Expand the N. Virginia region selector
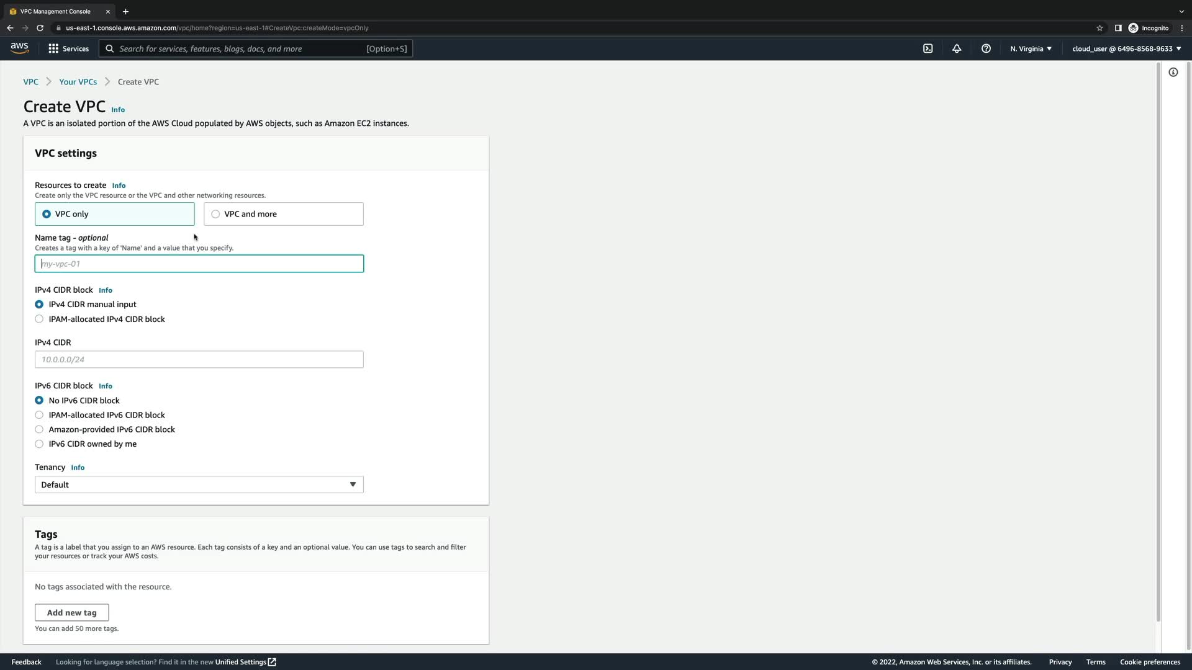This screenshot has width=1192, height=670. [x=1031, y=48]
